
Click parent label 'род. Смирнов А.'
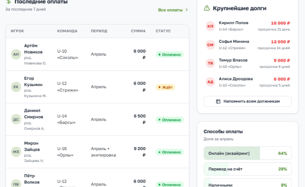coord(34,125)
